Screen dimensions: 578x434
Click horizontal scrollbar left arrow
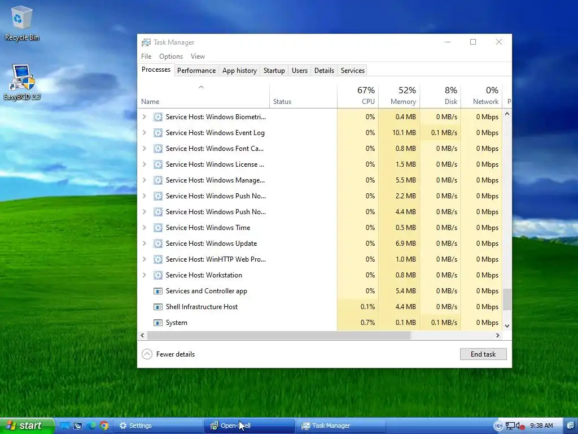(x=143, y=336)
